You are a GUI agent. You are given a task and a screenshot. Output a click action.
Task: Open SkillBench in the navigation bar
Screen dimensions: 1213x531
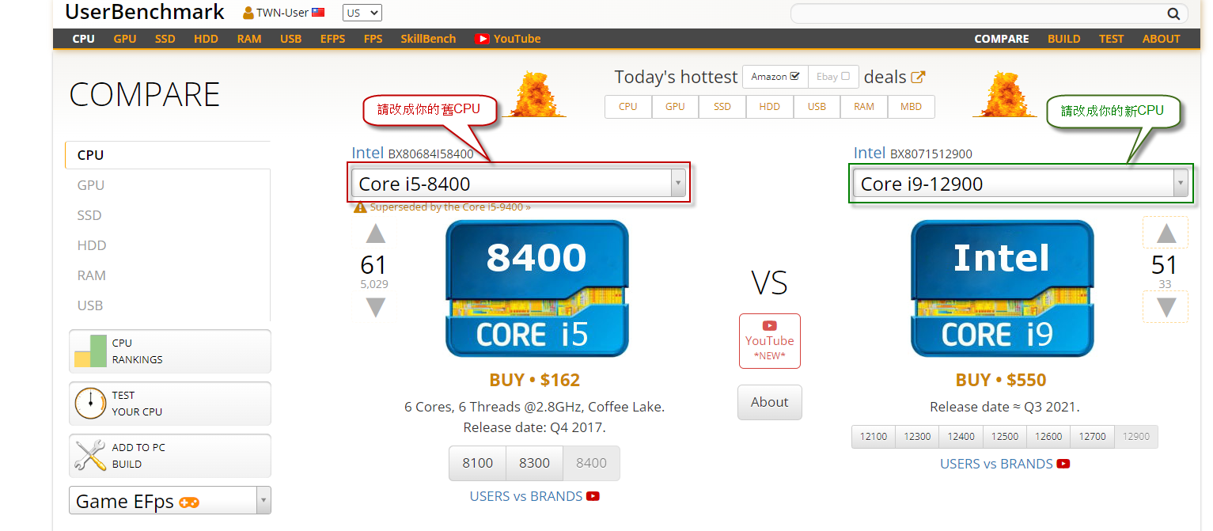428,39
